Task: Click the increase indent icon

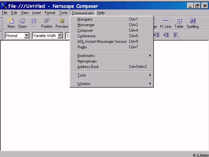Action: (166, 35)
